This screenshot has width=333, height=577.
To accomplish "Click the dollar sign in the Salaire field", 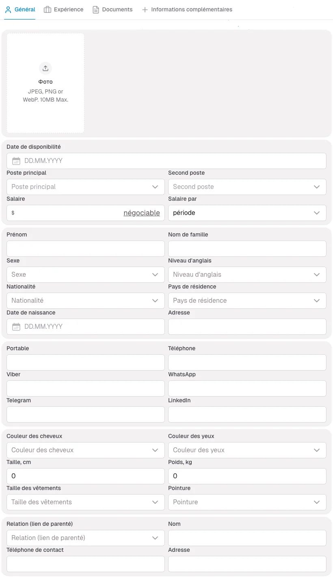I will tap(13, 213).
